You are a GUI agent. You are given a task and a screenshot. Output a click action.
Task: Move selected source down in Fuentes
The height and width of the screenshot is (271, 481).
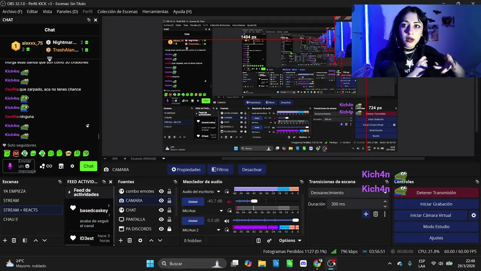click(160, 240)
